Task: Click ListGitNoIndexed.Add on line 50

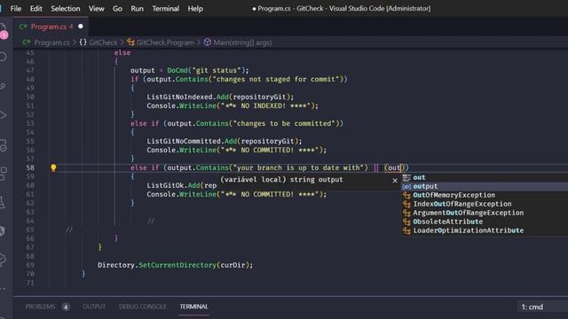Action: (187, 97)
